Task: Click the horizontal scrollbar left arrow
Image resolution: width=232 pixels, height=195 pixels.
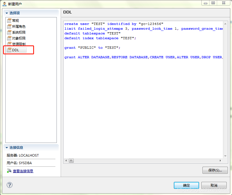Action: click(66, 161)
